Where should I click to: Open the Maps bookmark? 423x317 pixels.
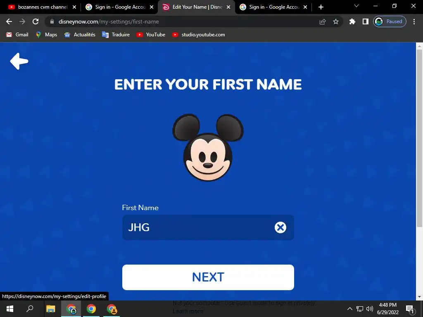point(46,35)
